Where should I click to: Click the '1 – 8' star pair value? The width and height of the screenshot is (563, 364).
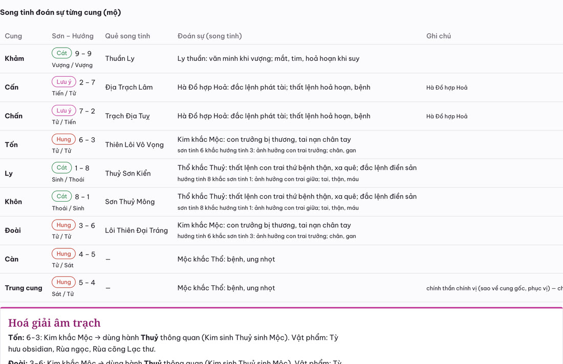(x=82, y=168)
